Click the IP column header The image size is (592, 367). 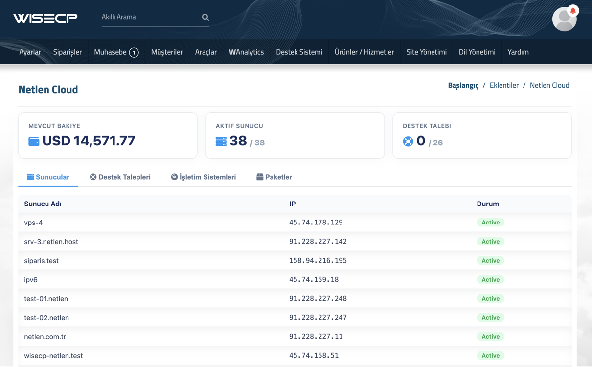(x=292, y=204)
